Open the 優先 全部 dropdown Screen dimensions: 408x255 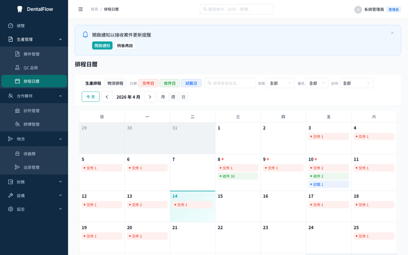click(x=317, y=83)
